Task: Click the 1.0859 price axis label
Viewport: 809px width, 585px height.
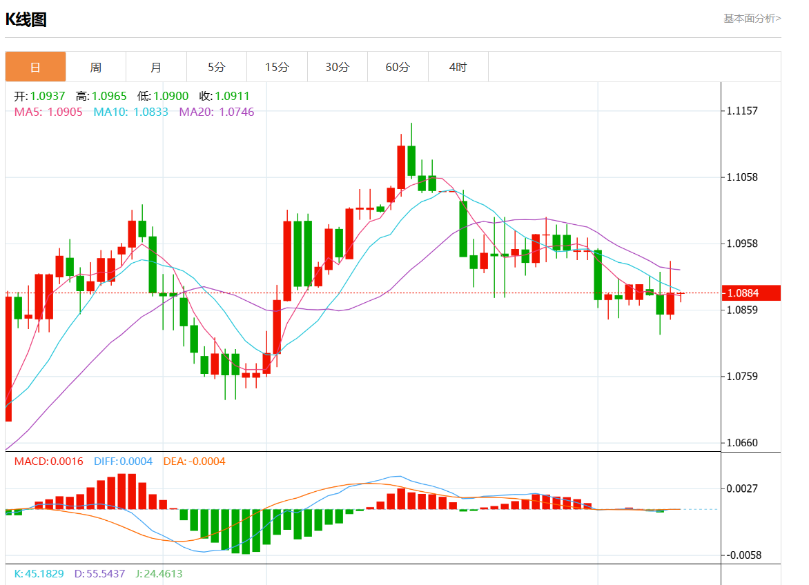Action: (x=742, y=310)
